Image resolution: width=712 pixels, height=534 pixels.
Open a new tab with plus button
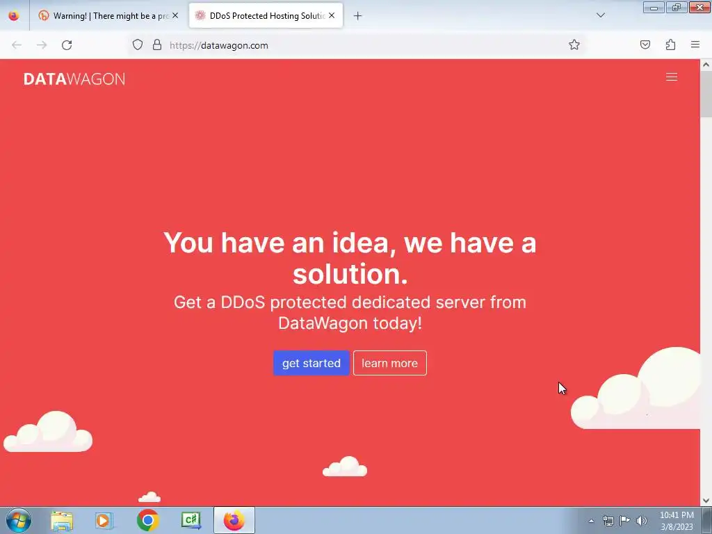[358, 16]
